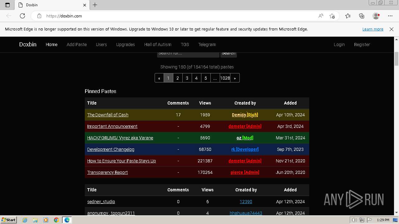The width and height of the screenshot is (399, 224).
Task: Open Read aloud icon in address bar
Action: (321, 16)
